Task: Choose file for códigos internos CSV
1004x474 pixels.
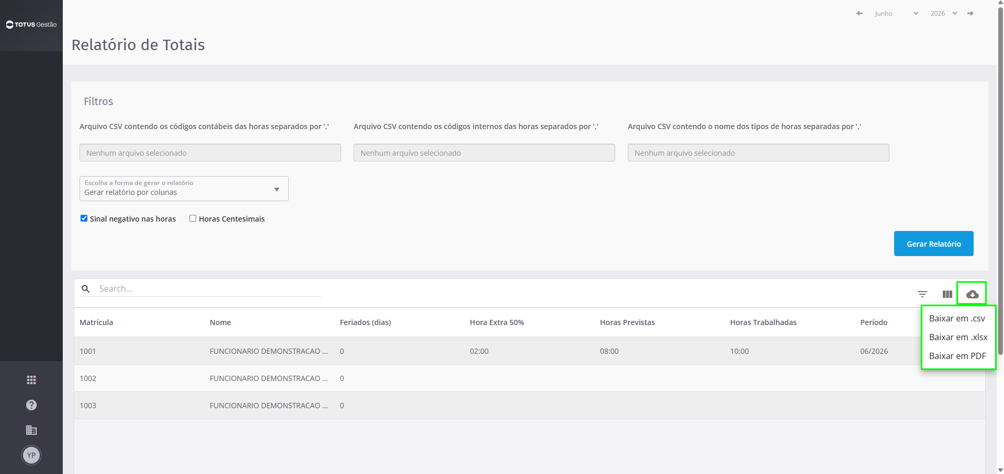Action: coord(484,153)
